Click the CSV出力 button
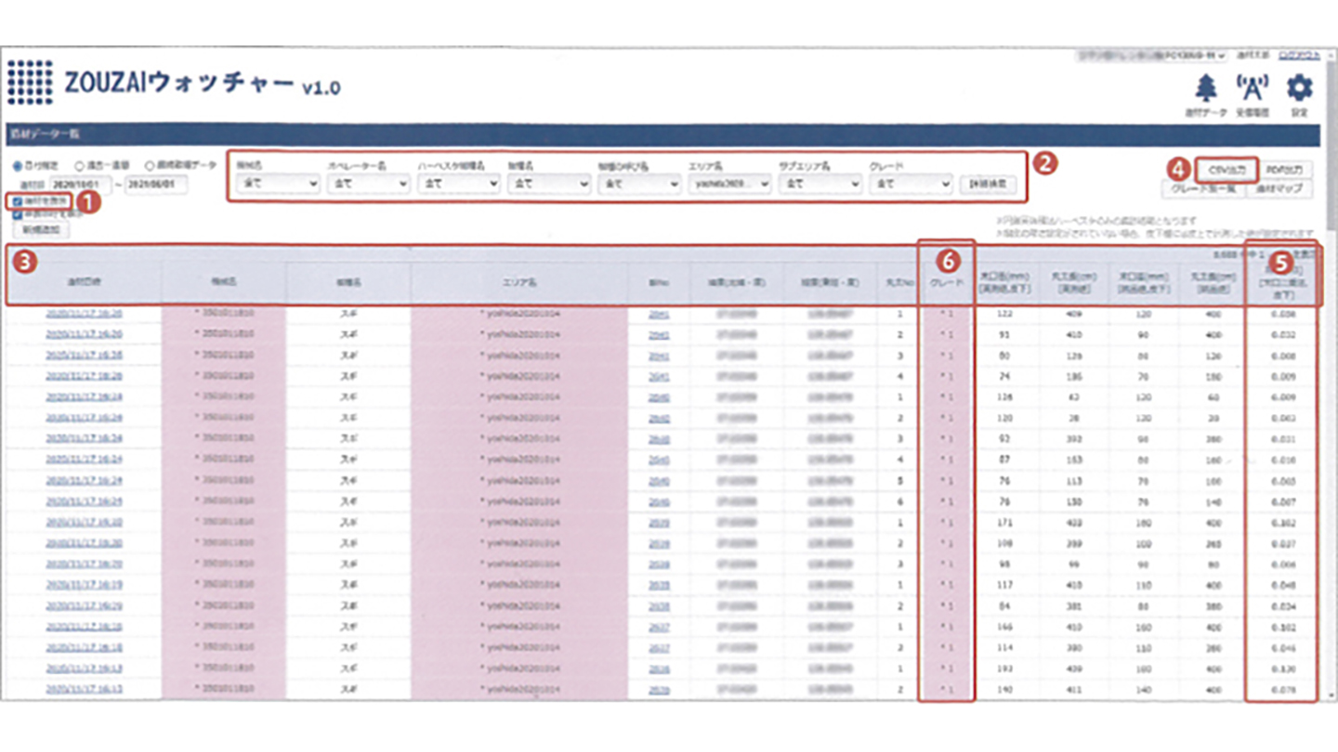The image size is (1338, 752). (1226, 170)
